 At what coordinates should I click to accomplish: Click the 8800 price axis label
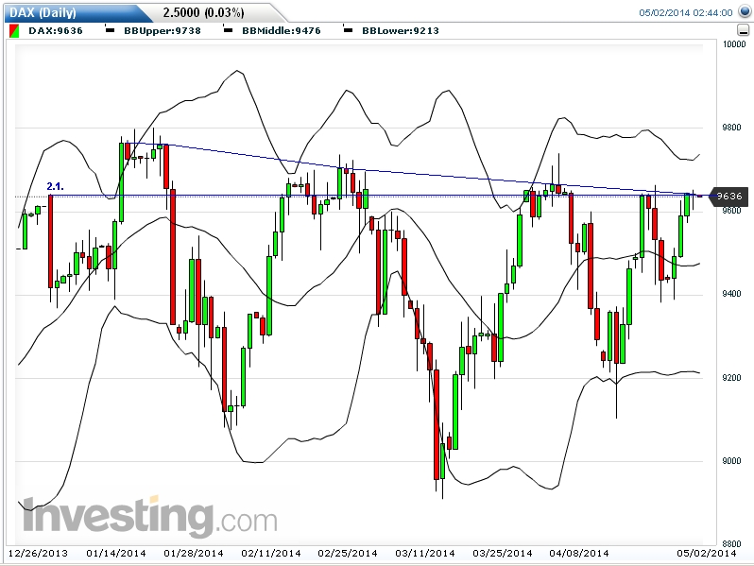(731, 544)
